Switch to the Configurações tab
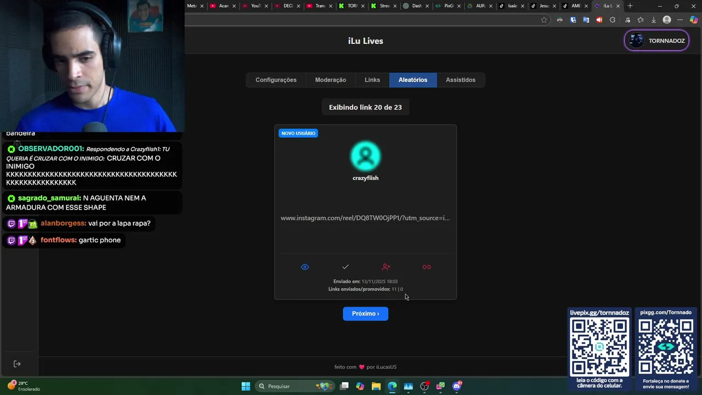This screenshot has width=702, height=395. click(276, 80)
